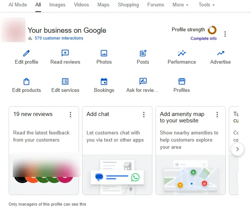Open options menu on 19 new reviews card
The width and height of the screenshot is (251, 209).
[x=70, y=114]
